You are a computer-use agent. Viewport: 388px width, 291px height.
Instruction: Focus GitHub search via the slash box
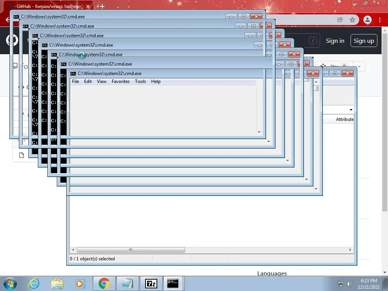click(x=313, y=41)
